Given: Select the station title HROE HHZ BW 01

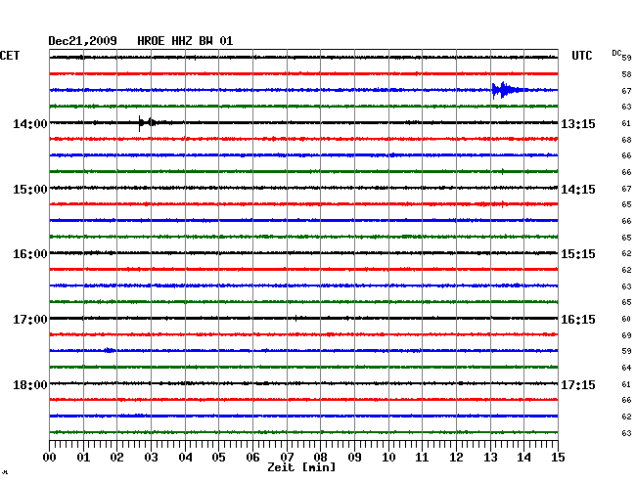Looking at the screenshot, I should [185, 41].
